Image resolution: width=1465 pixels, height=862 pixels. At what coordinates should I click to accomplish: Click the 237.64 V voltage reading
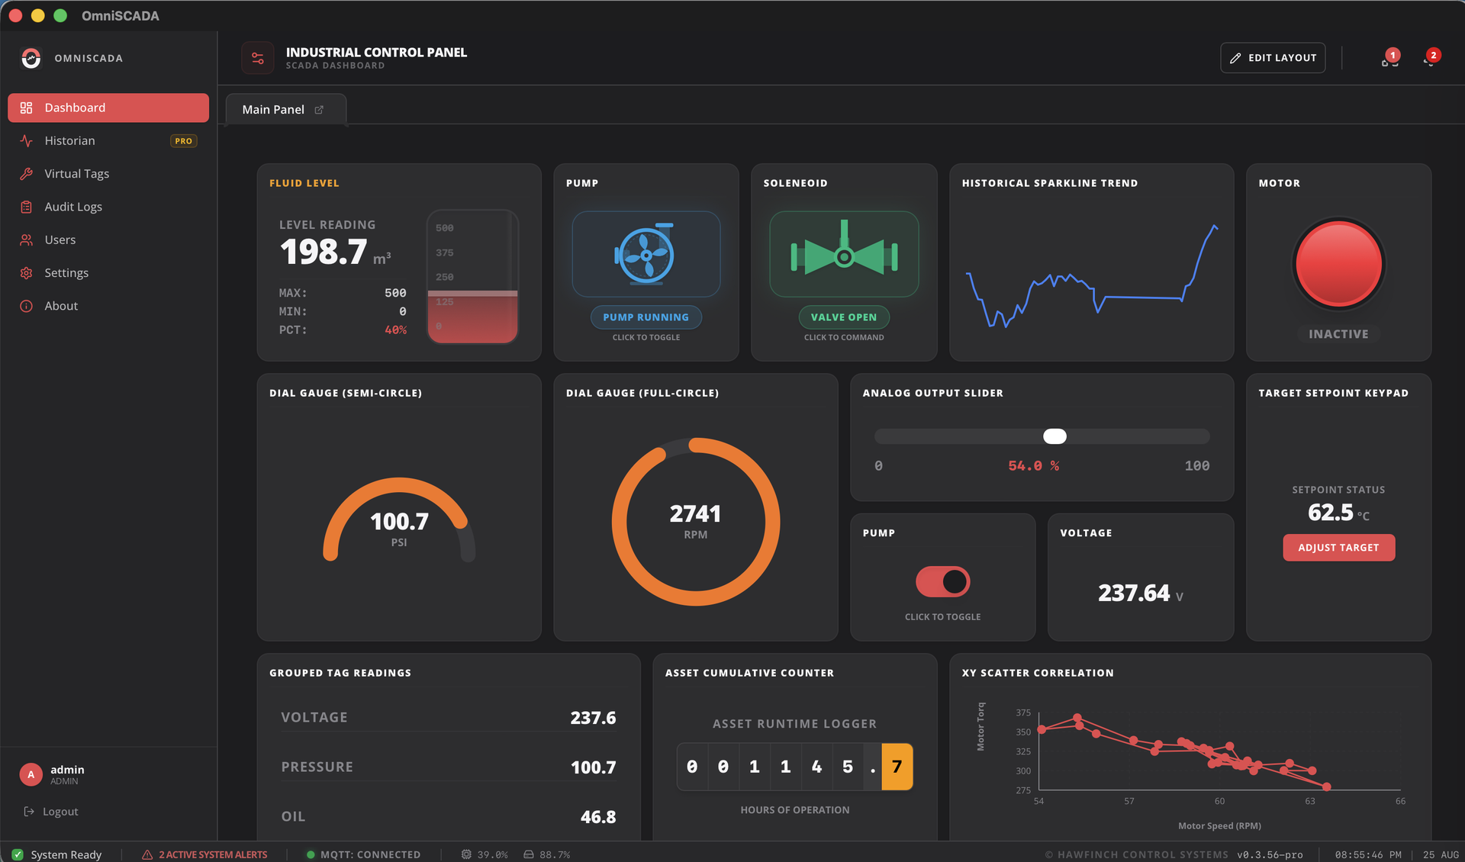(1140, 593)
